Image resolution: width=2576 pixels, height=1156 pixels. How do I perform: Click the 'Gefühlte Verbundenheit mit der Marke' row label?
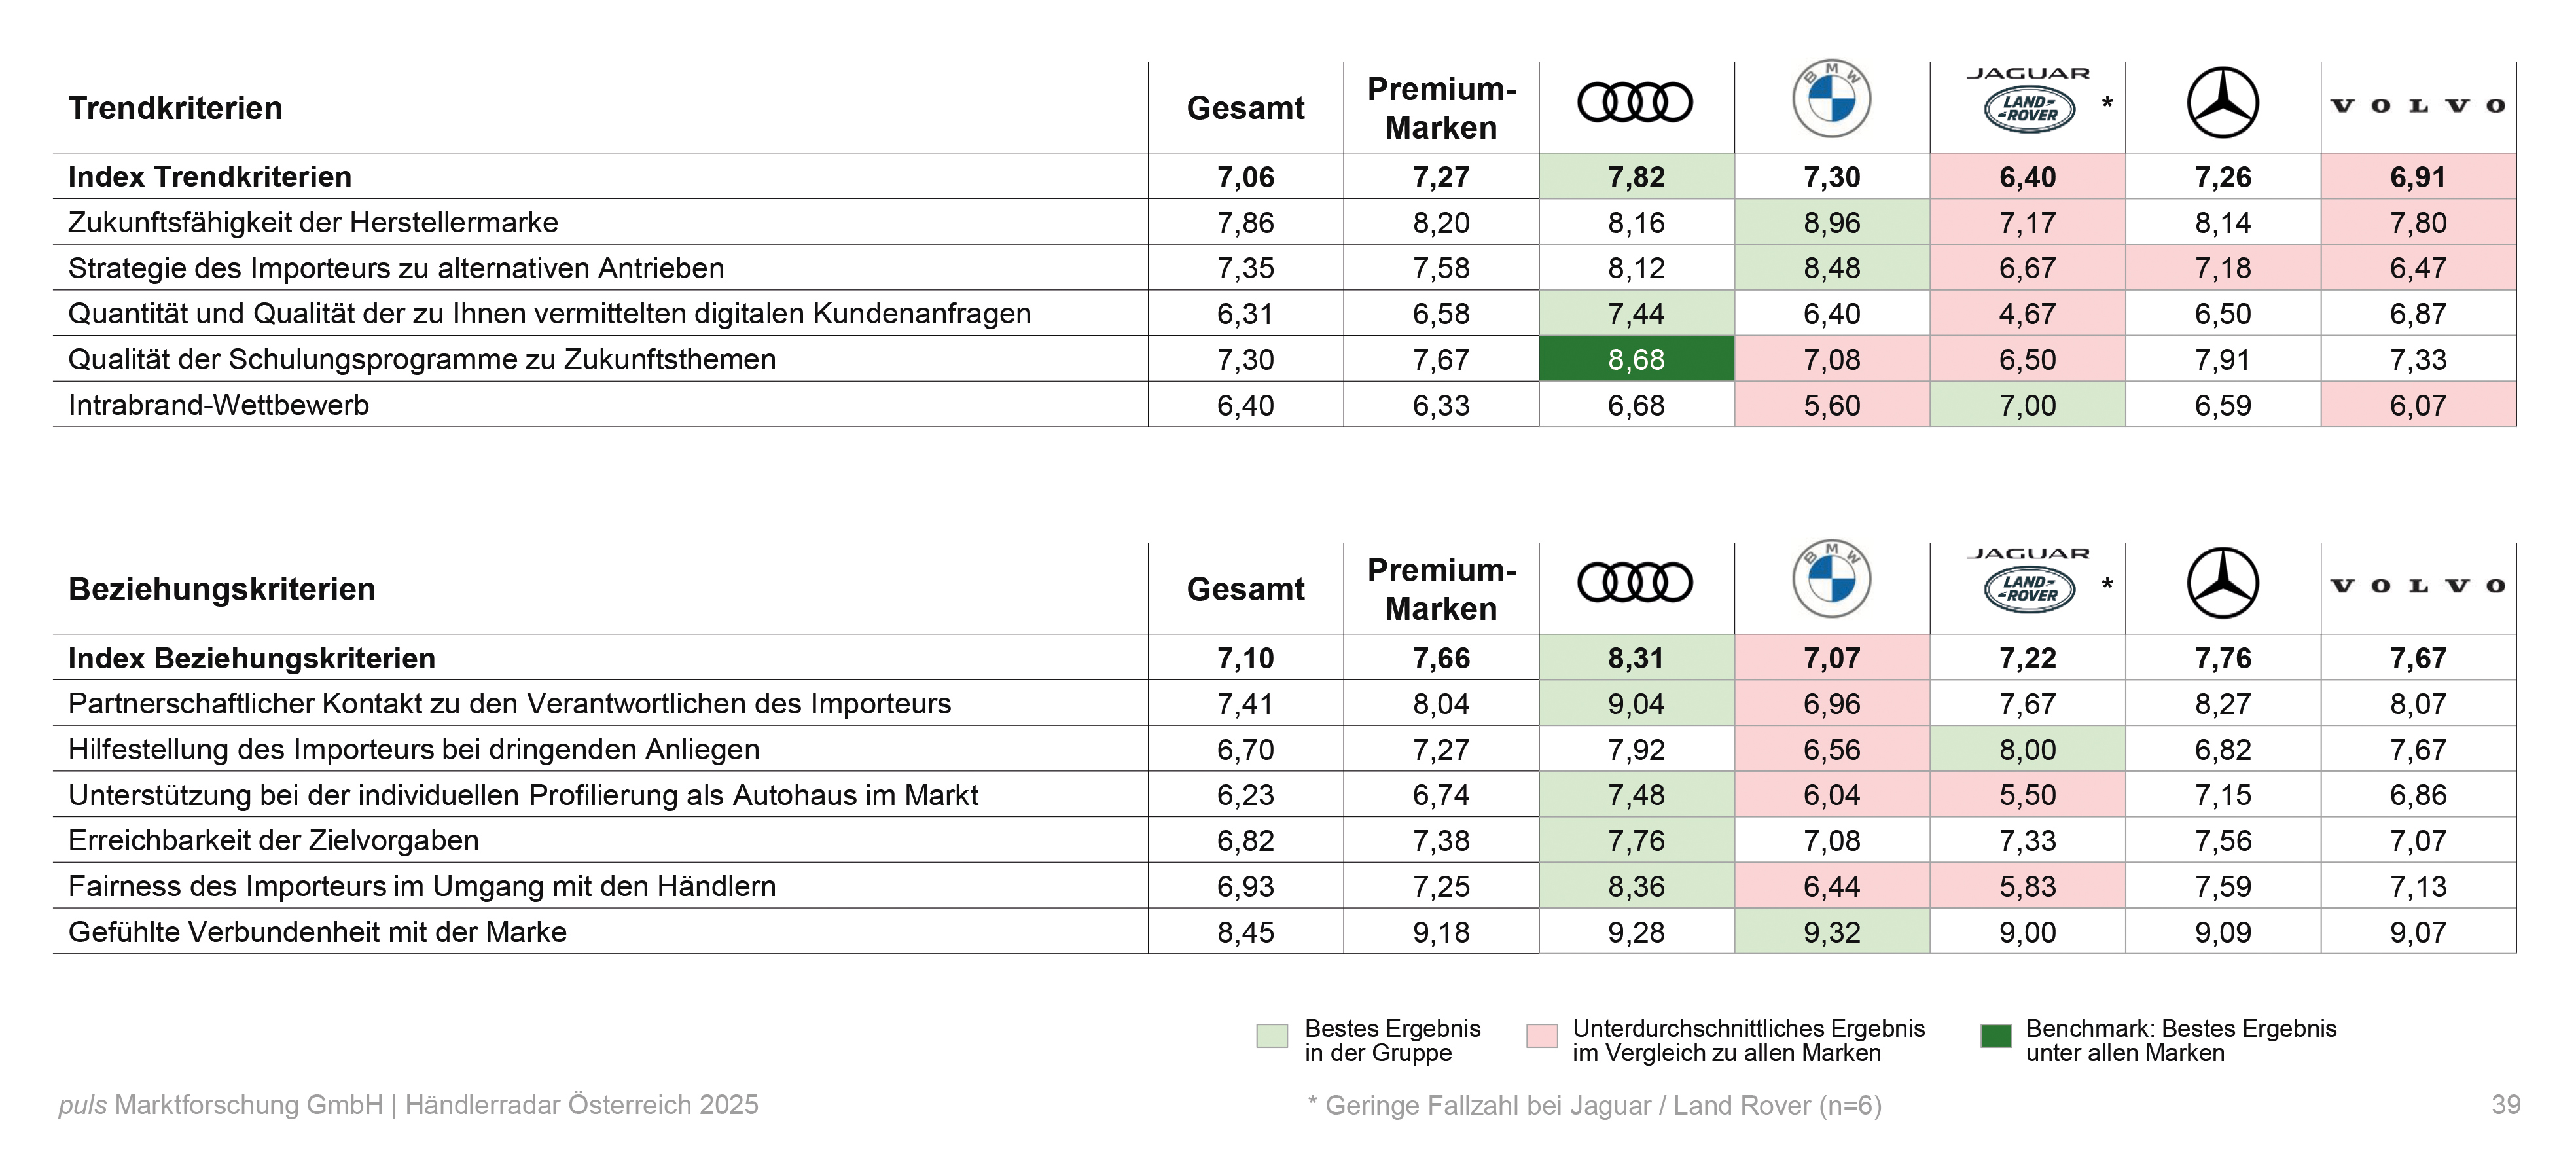[x=317, y=932]
